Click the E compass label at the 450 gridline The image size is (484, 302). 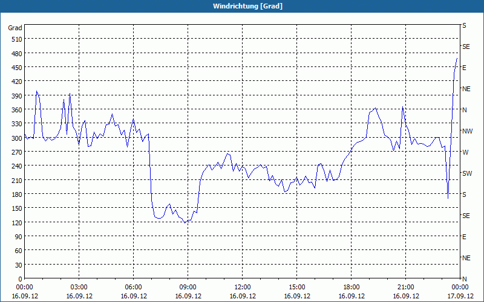coord(464,68)
